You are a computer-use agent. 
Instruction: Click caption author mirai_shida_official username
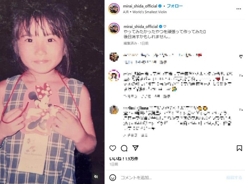pos(141,26)
